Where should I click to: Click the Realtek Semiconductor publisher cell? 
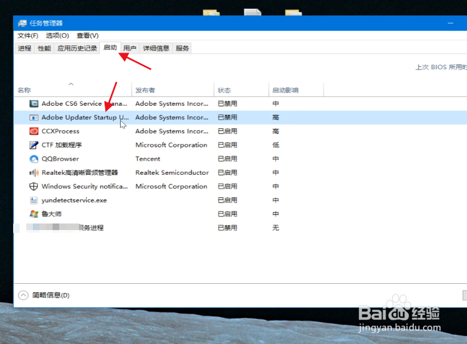pyautogui.click(x=172, y=173)
